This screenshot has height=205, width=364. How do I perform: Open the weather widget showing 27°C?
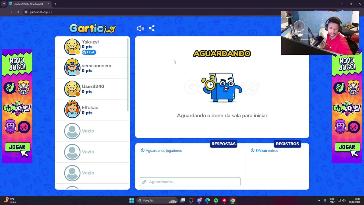(x=10, y=200)
